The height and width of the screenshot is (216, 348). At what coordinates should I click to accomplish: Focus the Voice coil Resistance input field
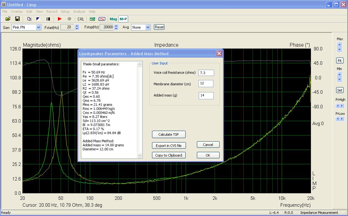pos(206,73)
